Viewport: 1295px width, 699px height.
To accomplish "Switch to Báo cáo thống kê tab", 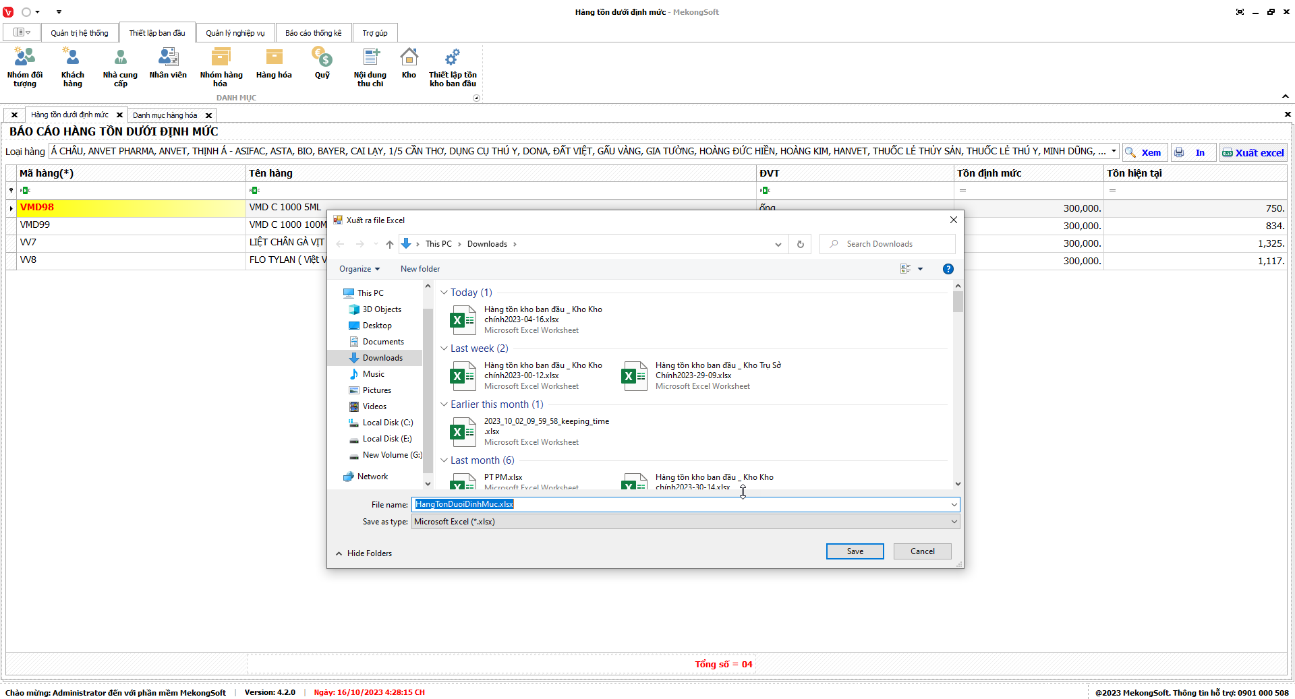I will click(x=313, y=33).
